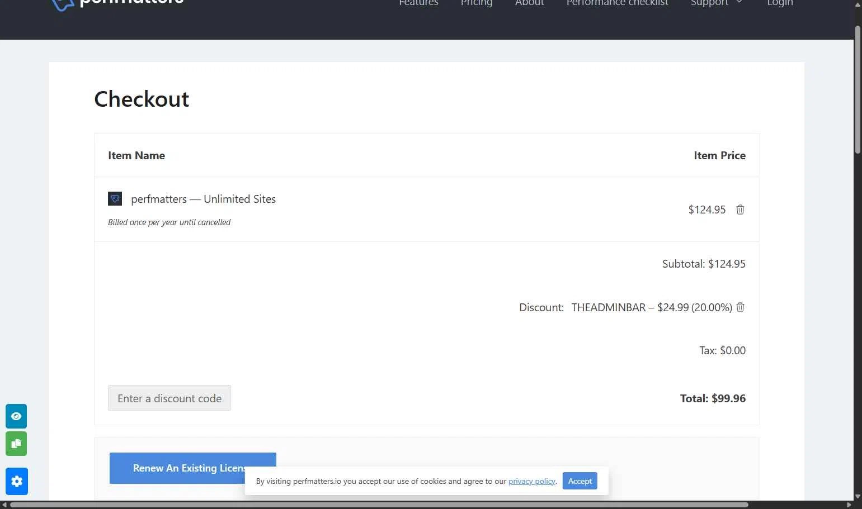This screenshot has height=509, width=862.
Task: Click the green copy icon in left sidebar
Action: click(16, 444)
